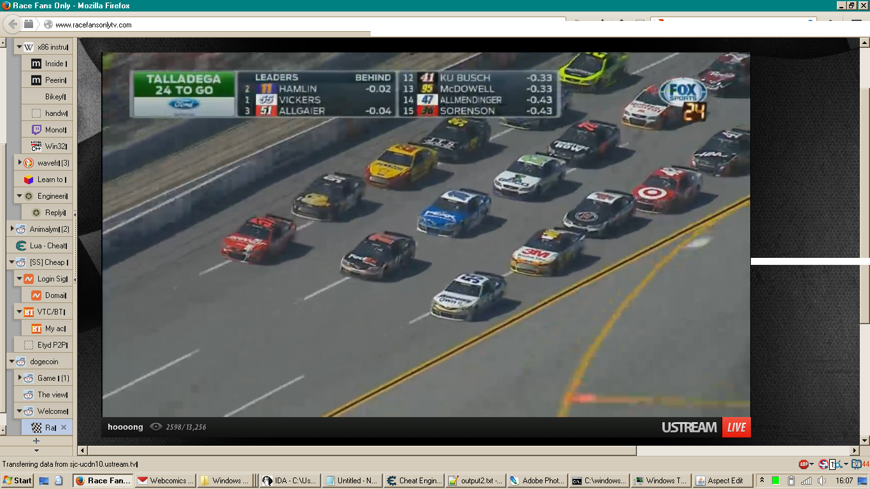The image size is (870, 489).
Task: Select the Bikeyf tab
Action: coord(47,97)
